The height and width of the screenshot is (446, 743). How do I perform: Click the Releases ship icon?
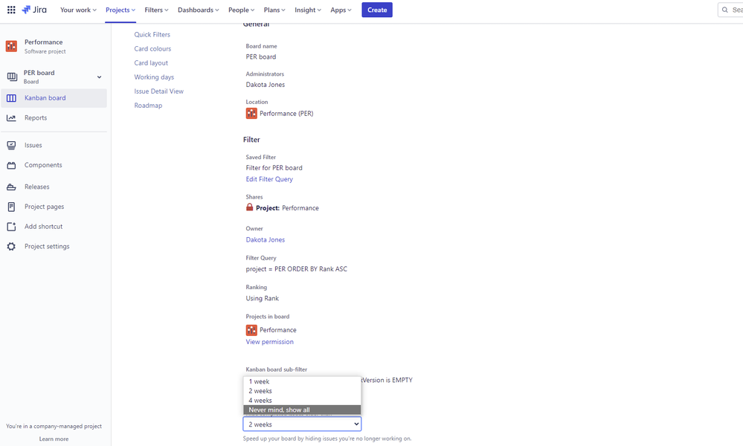tap(11, 187)
